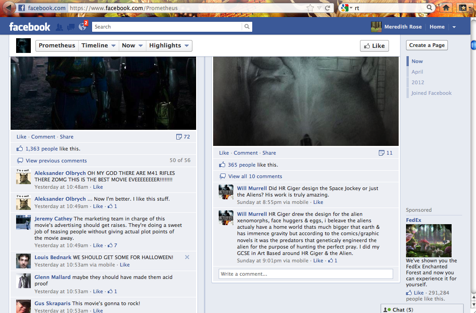The width and height of the screenshot is (476, 313).
Task: Expand the Highlights dropdown
Action: (x=168, y=46)
